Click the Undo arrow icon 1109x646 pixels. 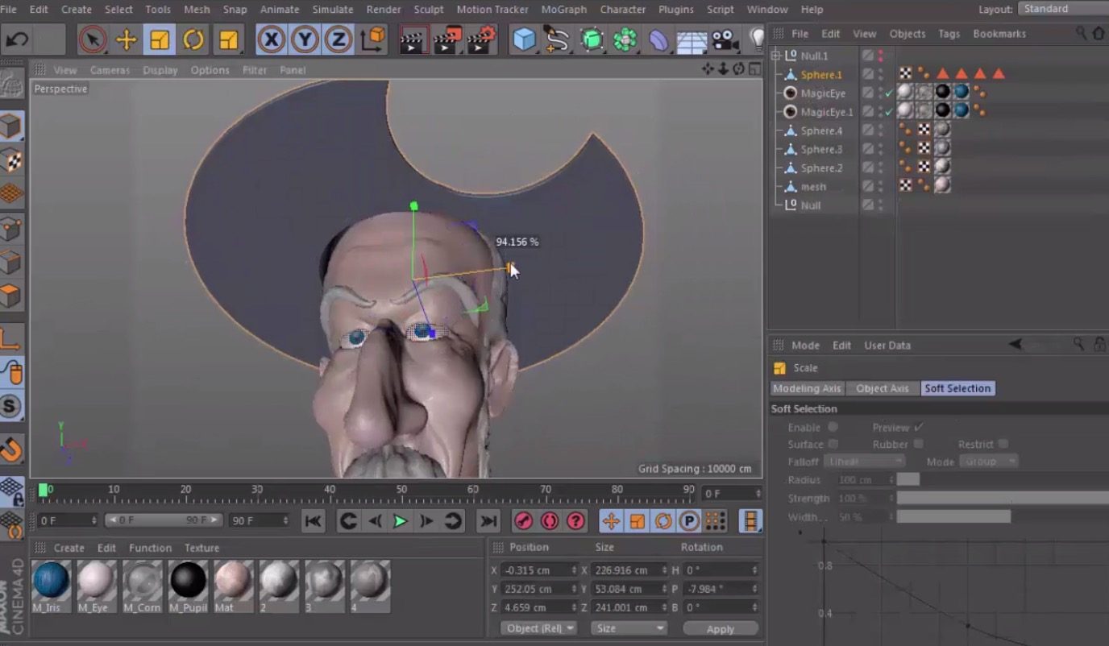pyautogui.click(x=17, y=39)
